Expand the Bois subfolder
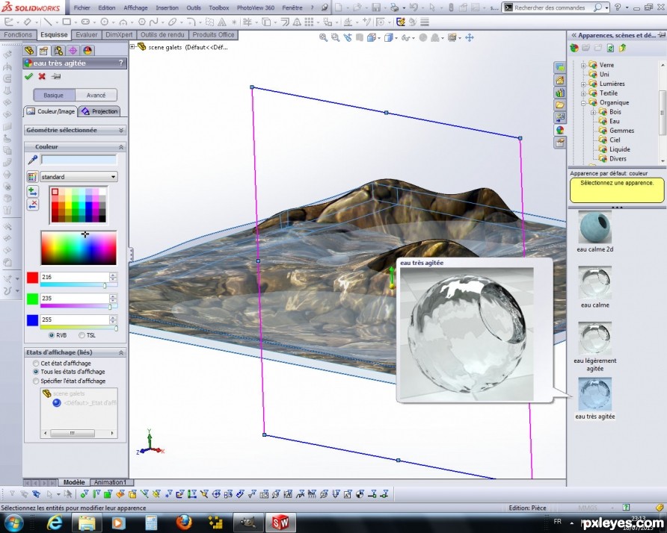The width and height of the screenshot is (667, 533). pos(593,112)
